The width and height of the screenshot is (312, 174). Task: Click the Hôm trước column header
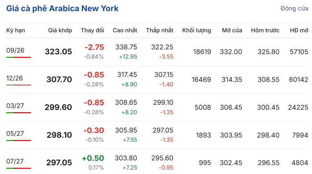[x=265, y=30]
